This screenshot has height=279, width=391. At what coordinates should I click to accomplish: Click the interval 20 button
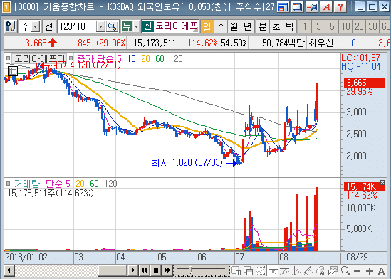click(359, 26)
